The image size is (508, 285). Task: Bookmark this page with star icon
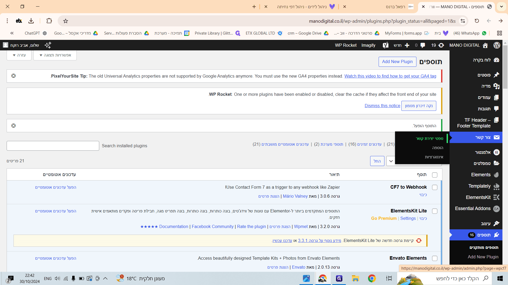[66, 21]
